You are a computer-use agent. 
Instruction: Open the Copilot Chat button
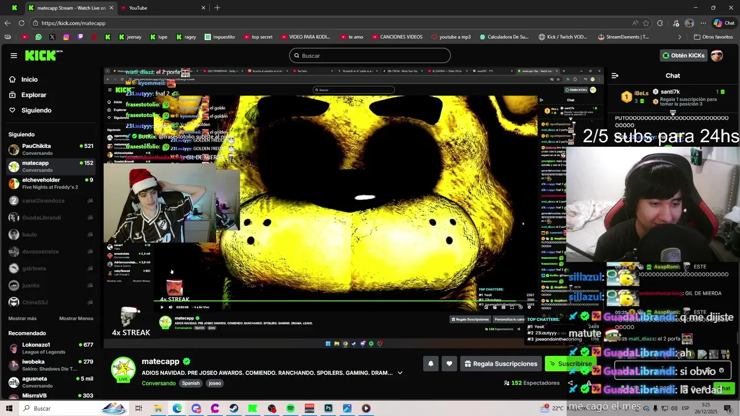pos(724,23)
